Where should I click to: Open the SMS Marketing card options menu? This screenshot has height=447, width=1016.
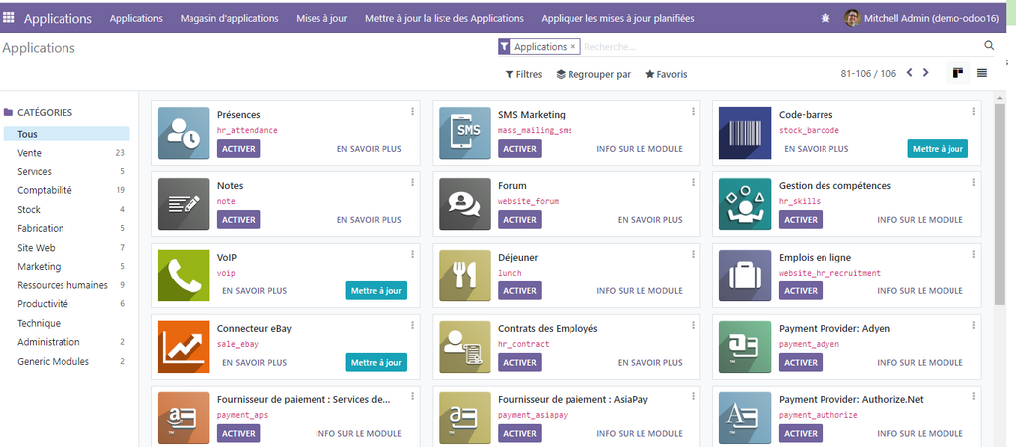click(x=693, y=111)
